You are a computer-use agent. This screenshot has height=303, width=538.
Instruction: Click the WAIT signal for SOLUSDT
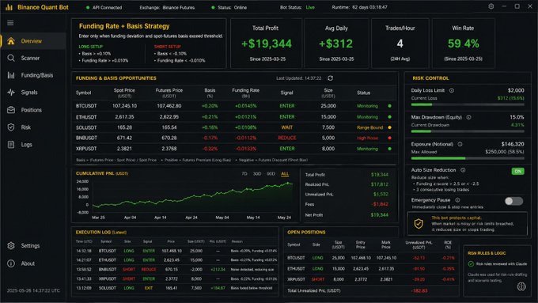[287, 127]
